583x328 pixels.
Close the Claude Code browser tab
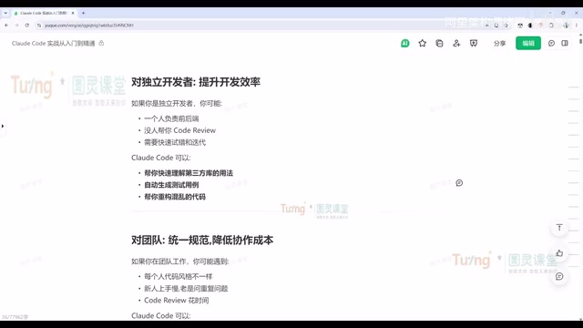tap(73, 13)
